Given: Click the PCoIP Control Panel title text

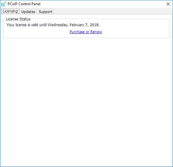Looking at the screenshot, I should pyautogui.click(x=24, y=4).
